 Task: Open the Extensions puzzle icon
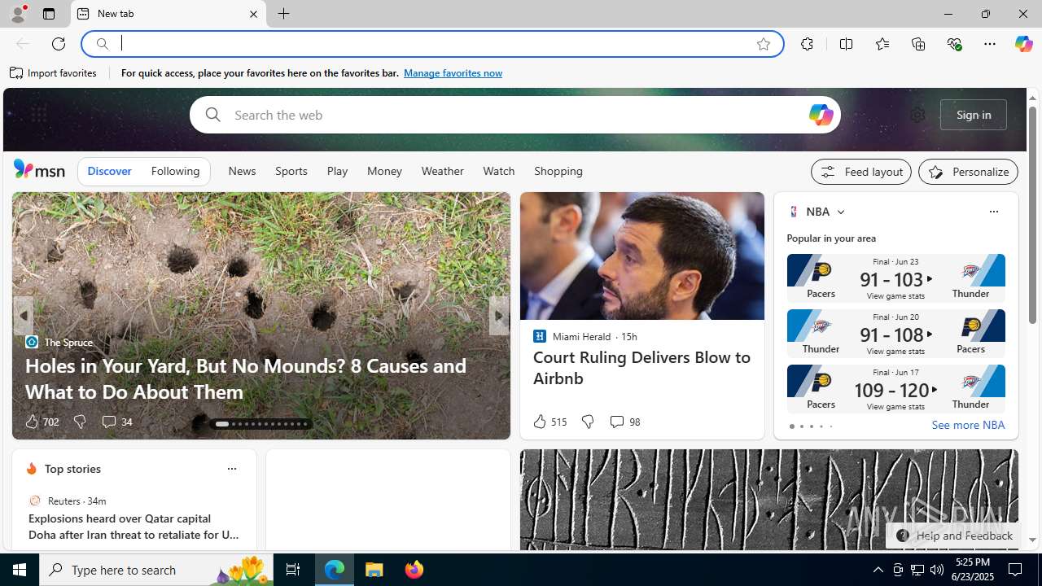pos(807,44)
